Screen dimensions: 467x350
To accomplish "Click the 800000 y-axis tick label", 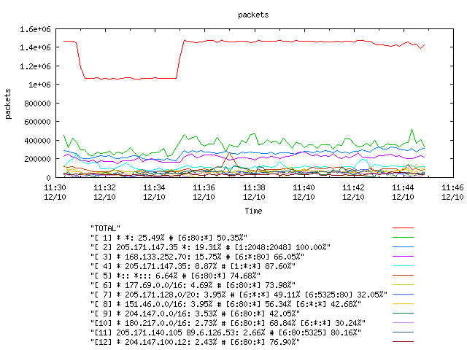I will [37, 104].
